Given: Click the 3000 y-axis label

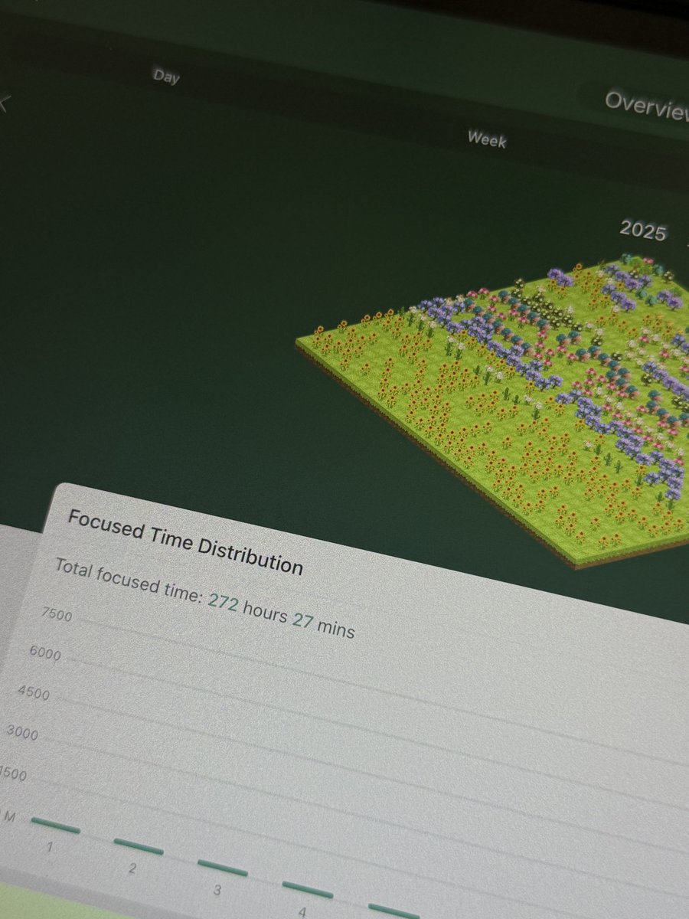Looking at the screenshot, I should click(21, 734).
